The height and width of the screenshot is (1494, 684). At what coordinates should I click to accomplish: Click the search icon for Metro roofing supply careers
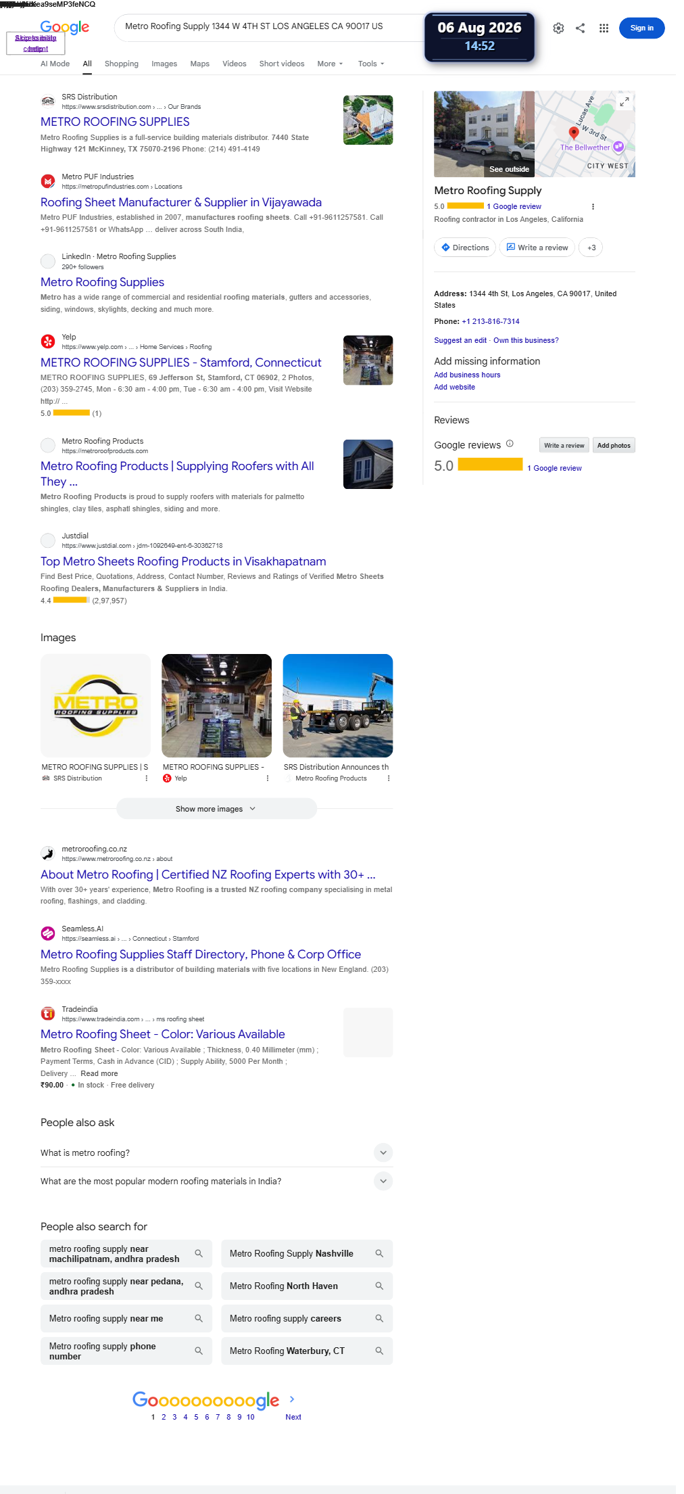pyautogui.click(x=379, y=1319)
